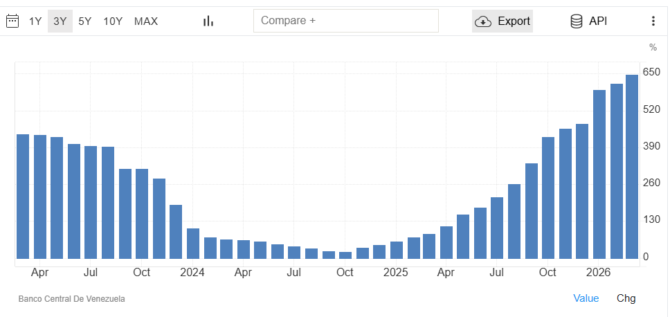Click the bar above the 2024 label
The image size is (670, 317).
coord(193,244)
